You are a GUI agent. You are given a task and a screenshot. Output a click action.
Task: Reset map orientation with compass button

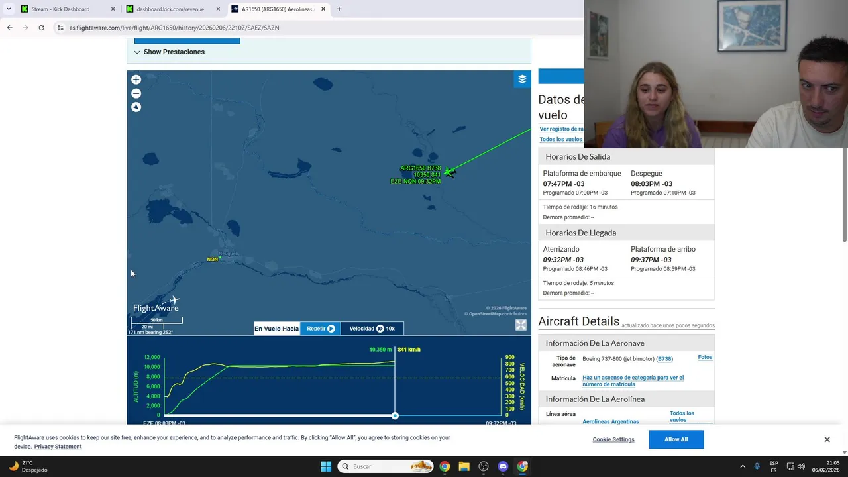[x=136, y=107]
